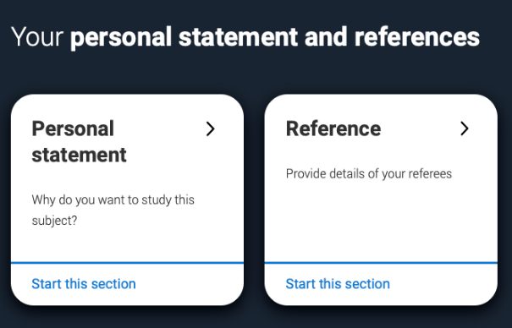
Task: Select the 'Your personal statement and references' heading
Action: [245, 37]
